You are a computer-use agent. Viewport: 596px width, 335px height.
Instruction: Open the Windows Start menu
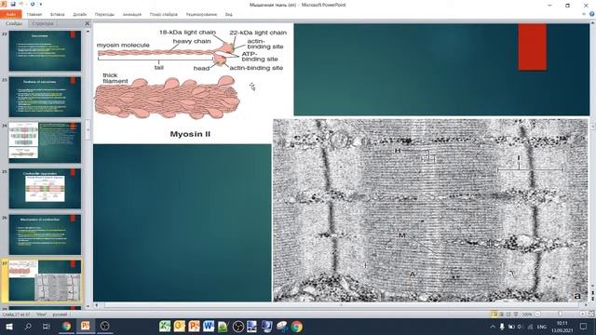(x=9, y=327)
